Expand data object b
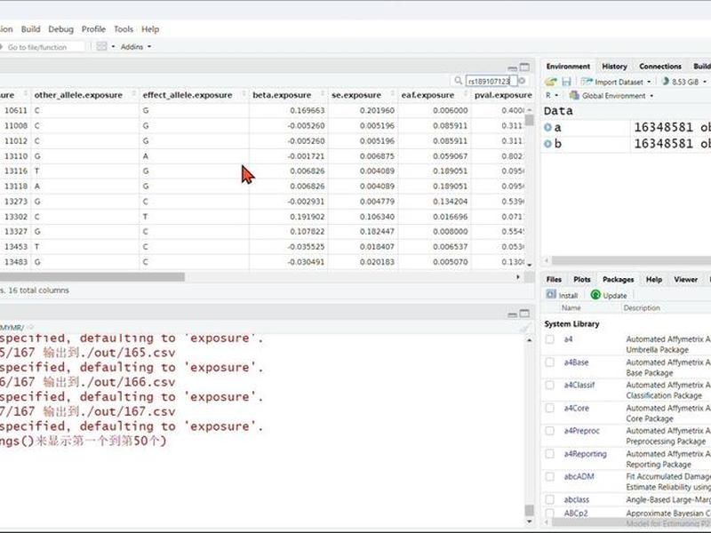Image resolution: width=711 pixels, height=533 pixels. coord(547,144)
